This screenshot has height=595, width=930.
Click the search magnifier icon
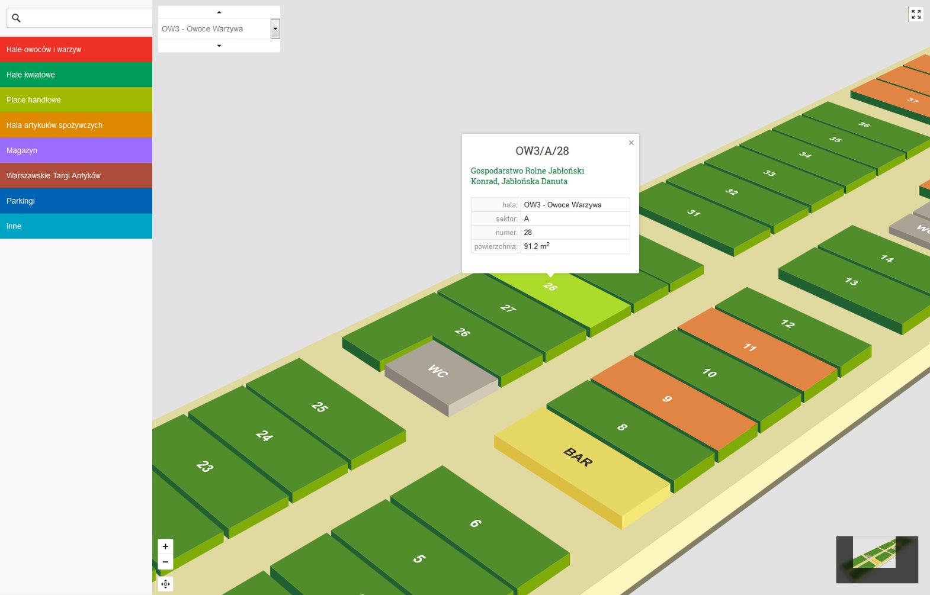pyautogui.click(x=17, y=18)
